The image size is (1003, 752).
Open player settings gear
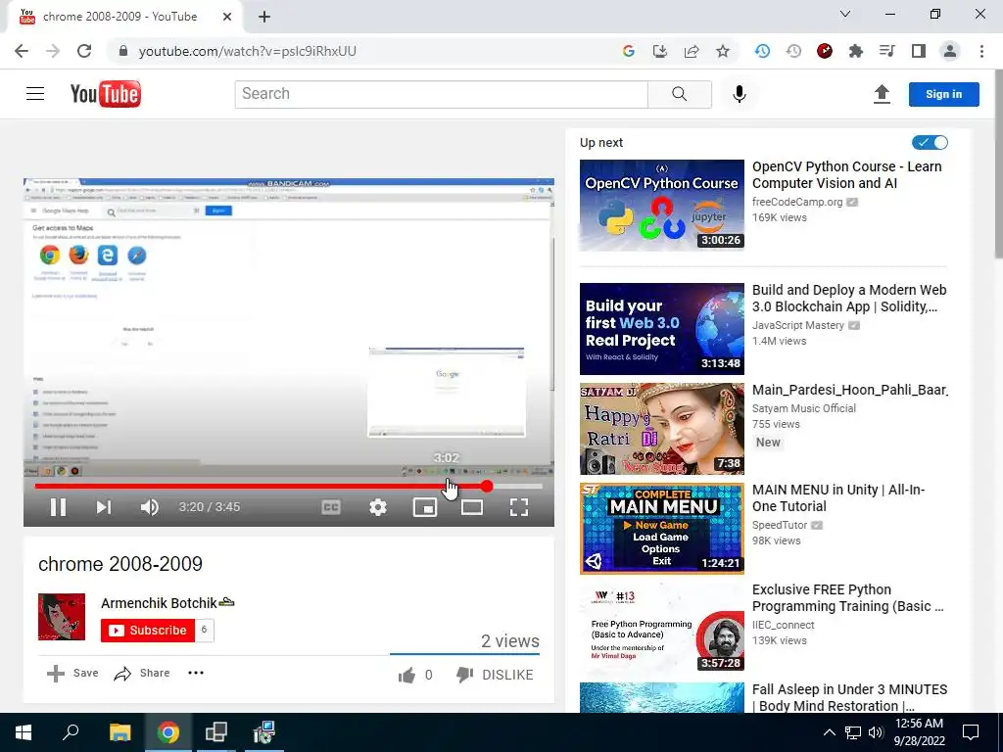(378, 507)
